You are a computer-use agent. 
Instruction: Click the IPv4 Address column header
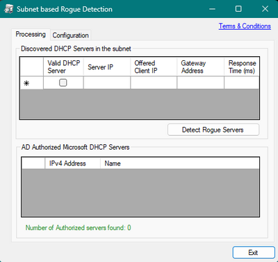72,164
